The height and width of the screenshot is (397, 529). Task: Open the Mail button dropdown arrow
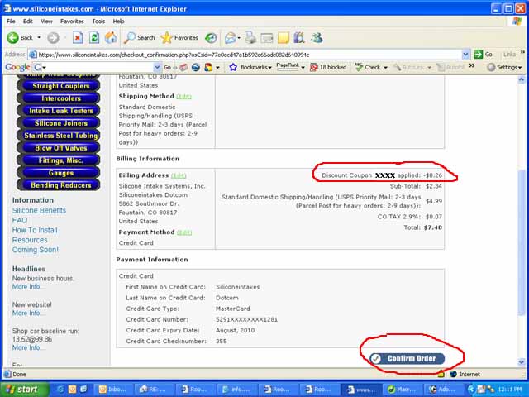pyautogui.click(x=239, y=38)
